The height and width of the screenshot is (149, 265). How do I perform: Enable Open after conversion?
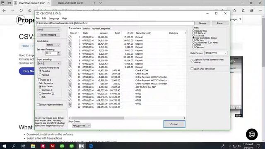coord(192,69)
